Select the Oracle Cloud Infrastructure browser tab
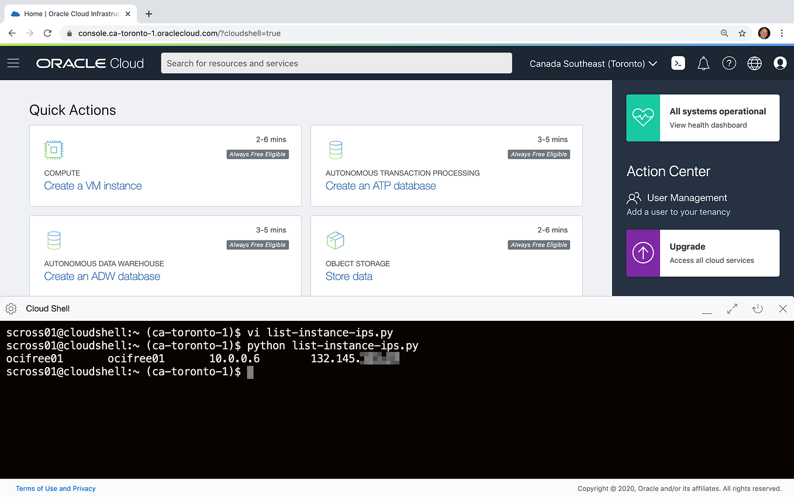 coord(64,13)
